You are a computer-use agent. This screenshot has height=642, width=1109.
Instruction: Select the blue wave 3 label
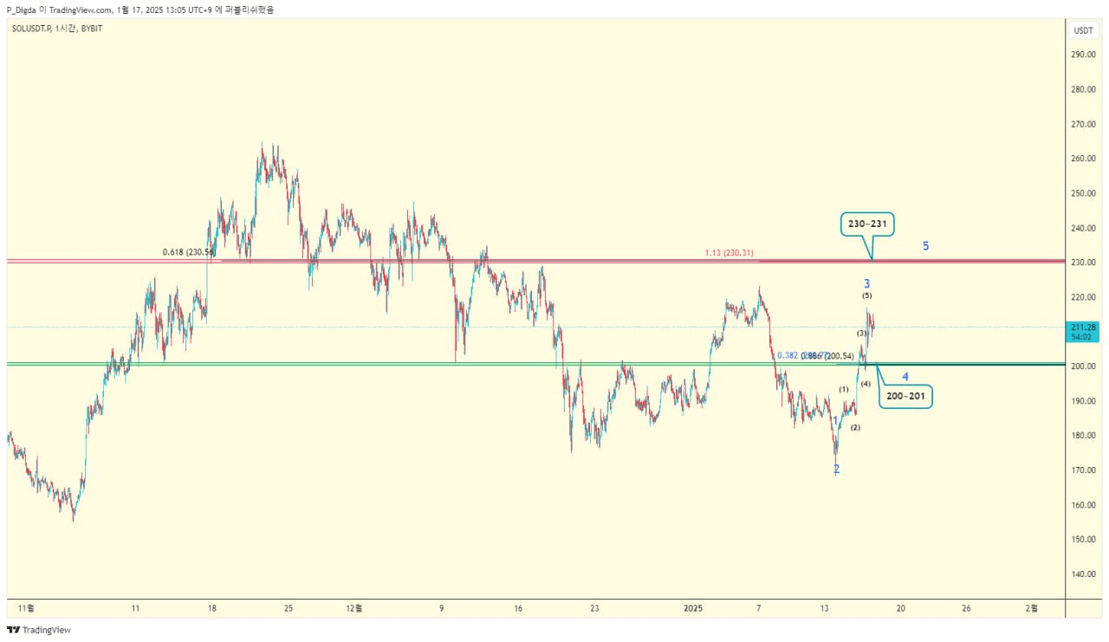pyautogui.click(x=866, y=283)
